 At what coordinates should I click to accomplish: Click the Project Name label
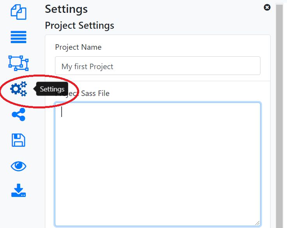click(78, 47)
